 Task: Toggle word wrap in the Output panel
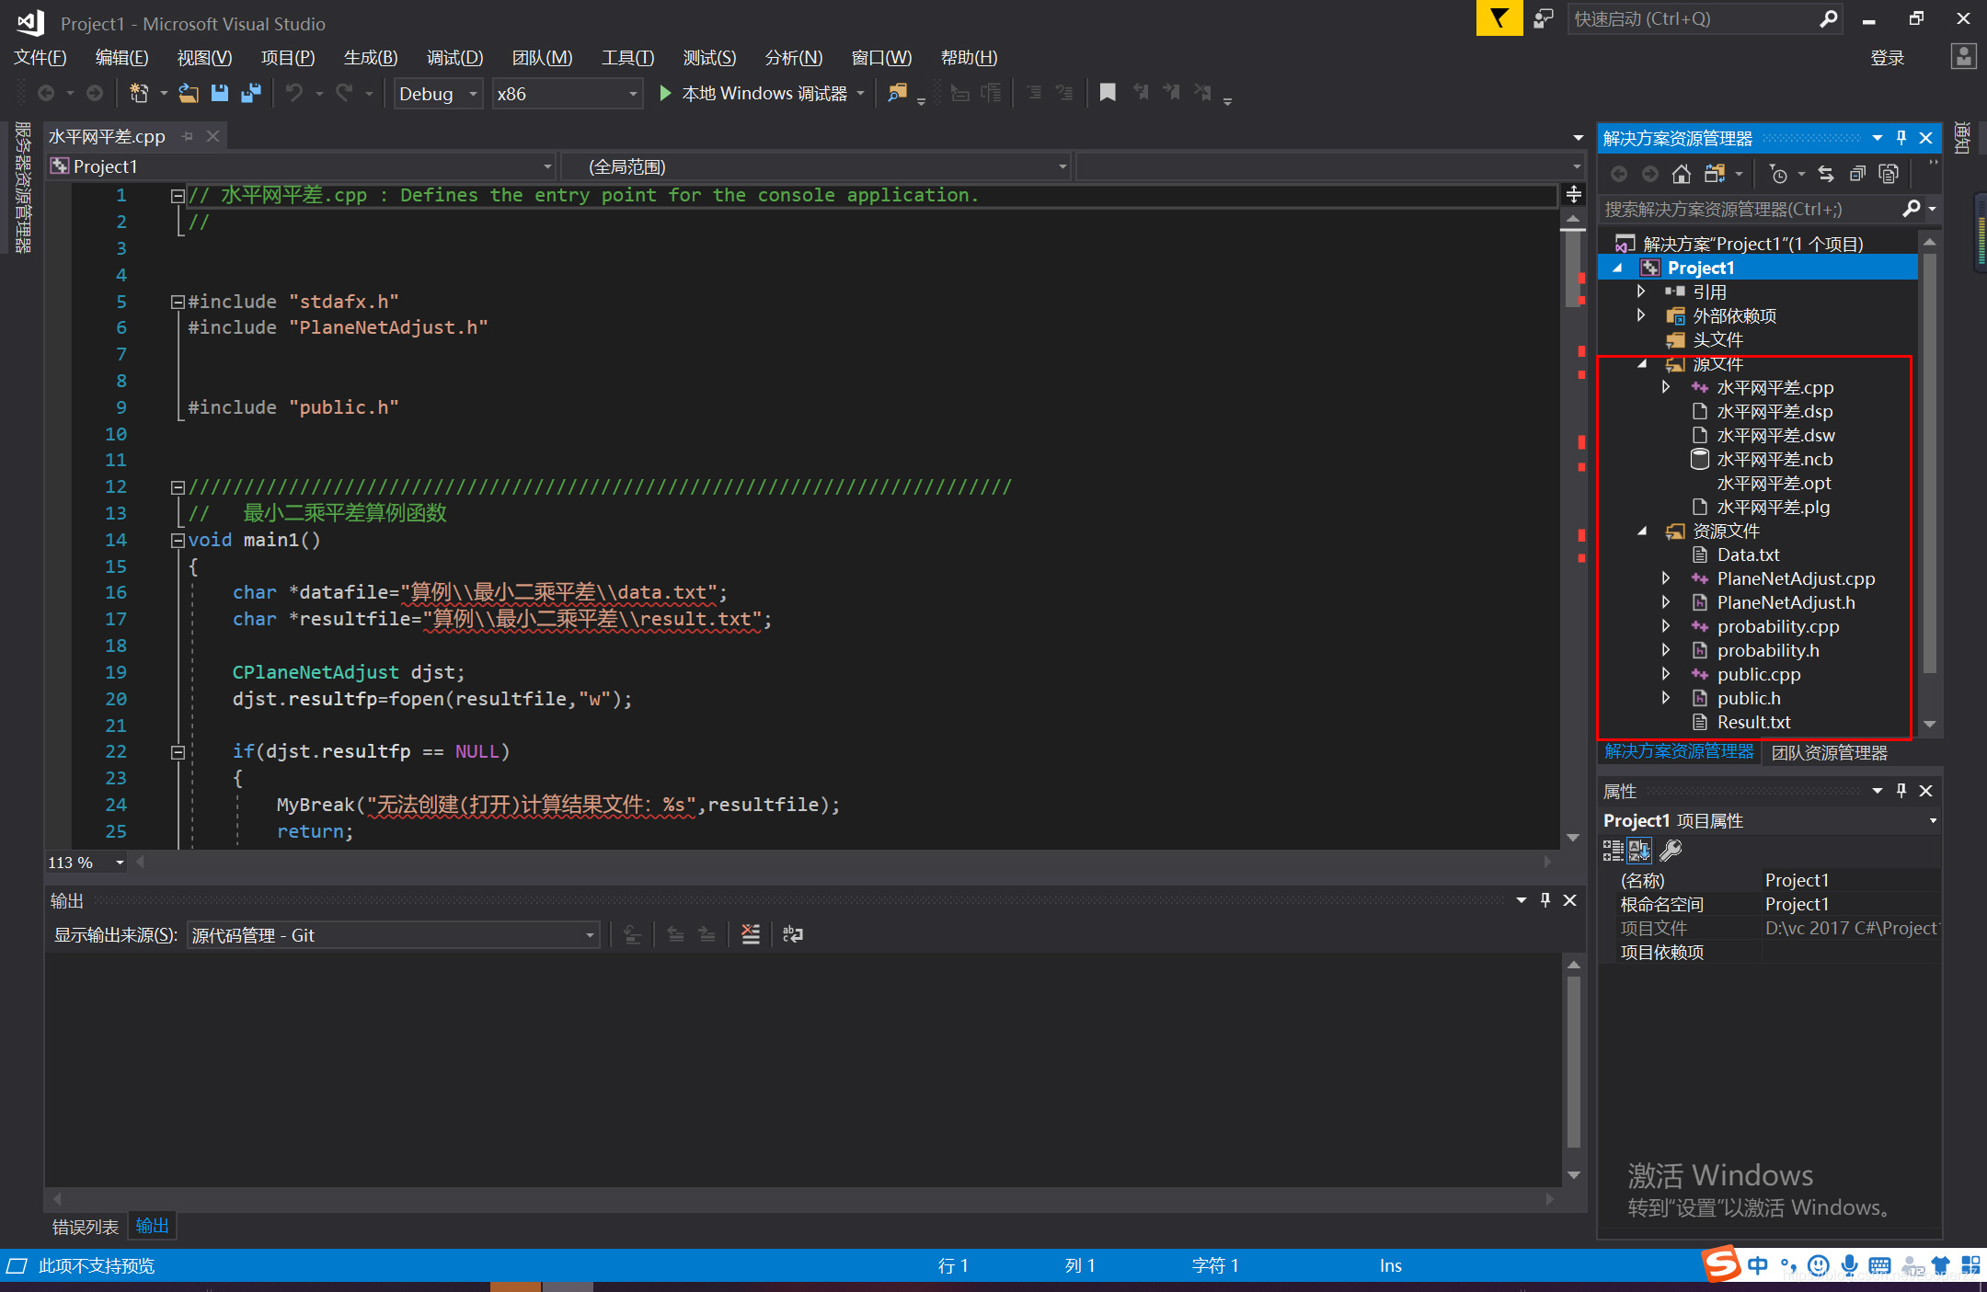(792, 934)
